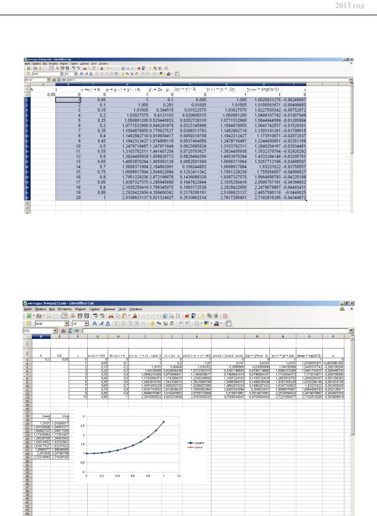Click Sort Ascending icon in Эйлера(1).ods window
The width and height of the screenshot is (377, 516).
pos(171,316)
